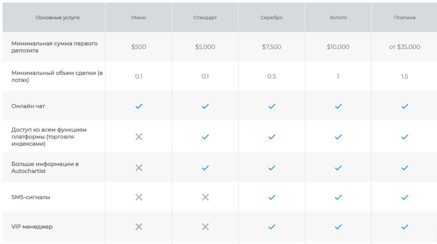Viewport: 437px width, 244px height.
Task: Click the Мини column checkmark for Онлайн чат
Action: tap(139, 106)
